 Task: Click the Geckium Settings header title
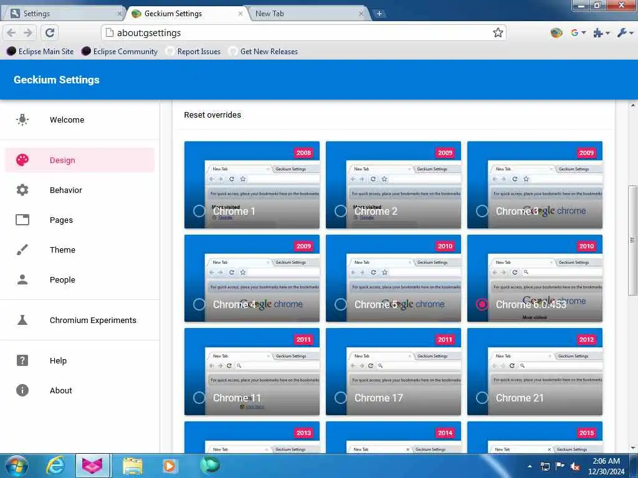tap(57, 80)
